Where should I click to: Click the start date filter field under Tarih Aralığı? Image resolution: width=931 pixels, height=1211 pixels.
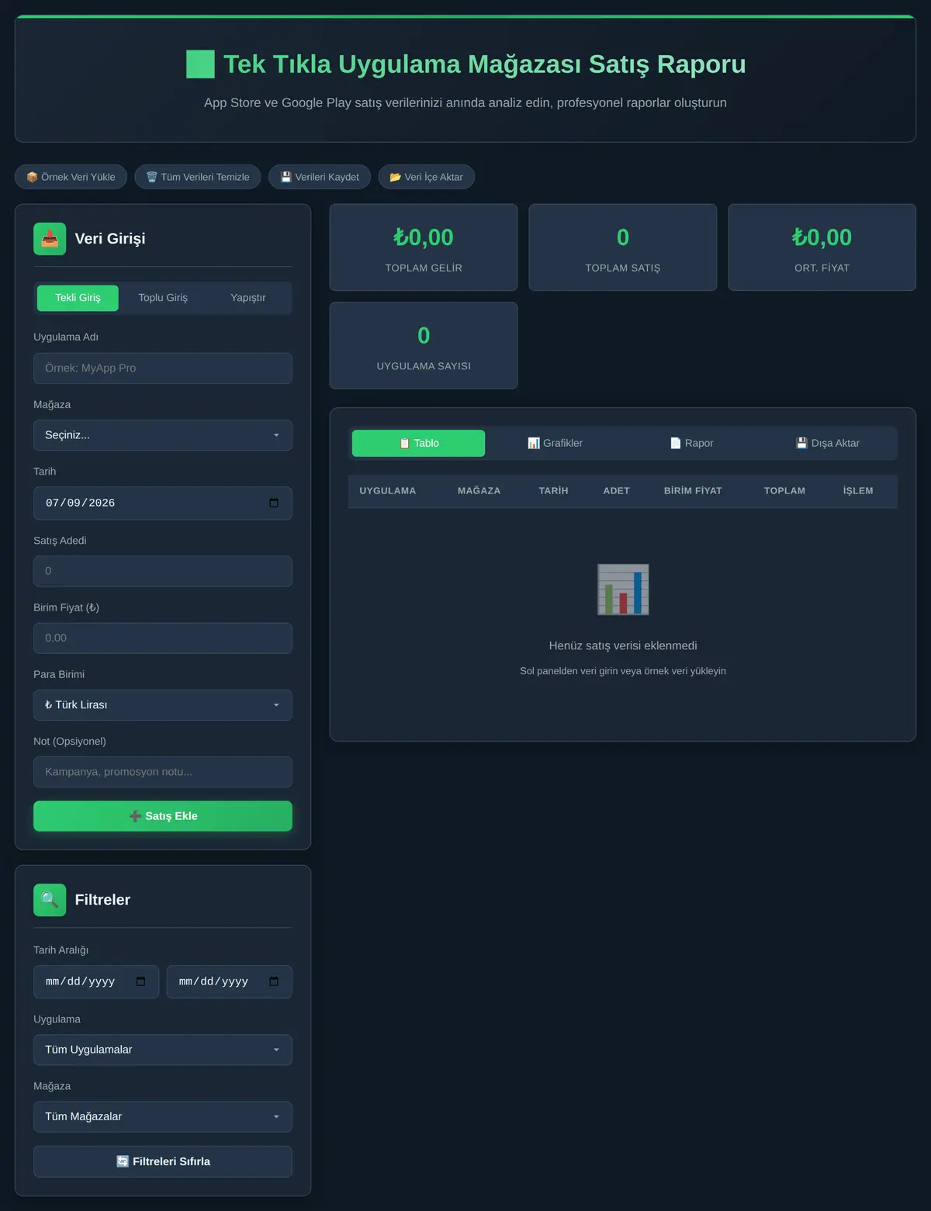[x=96, y=981]
